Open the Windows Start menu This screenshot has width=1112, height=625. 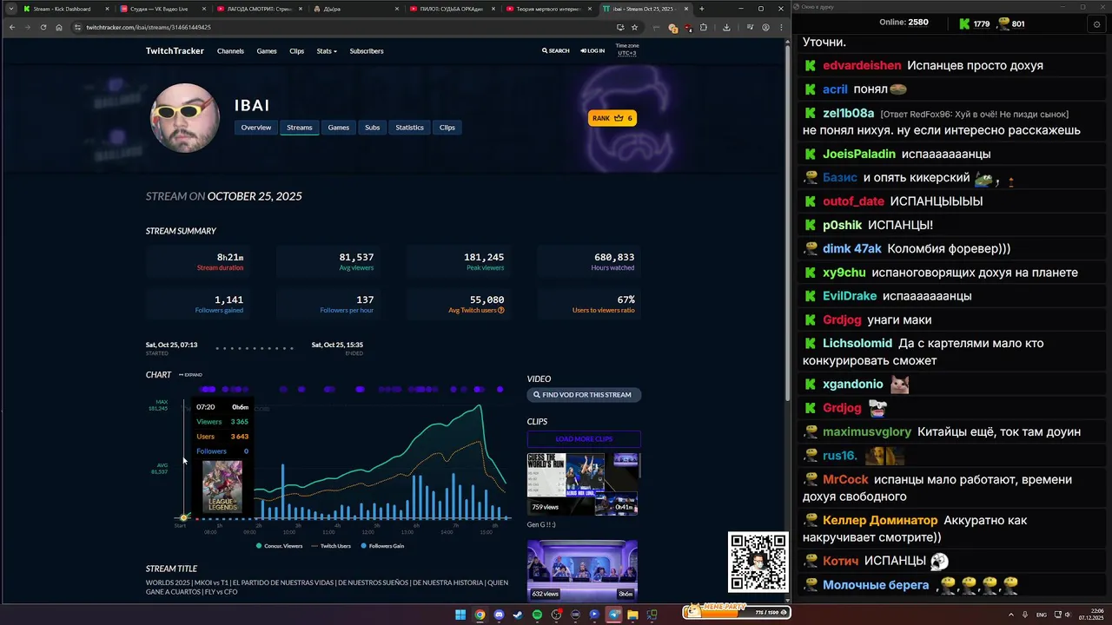[460, 615]
